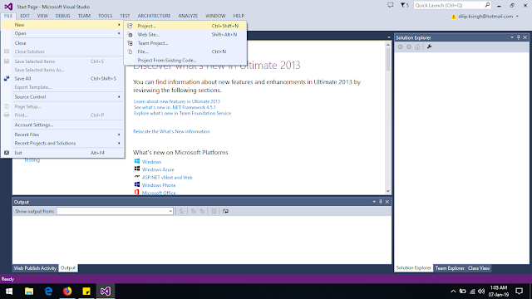Click Save All in File menu

click(63, 78)
